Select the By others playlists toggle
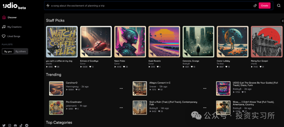This screenshot has height=127, width=284. 21,51
